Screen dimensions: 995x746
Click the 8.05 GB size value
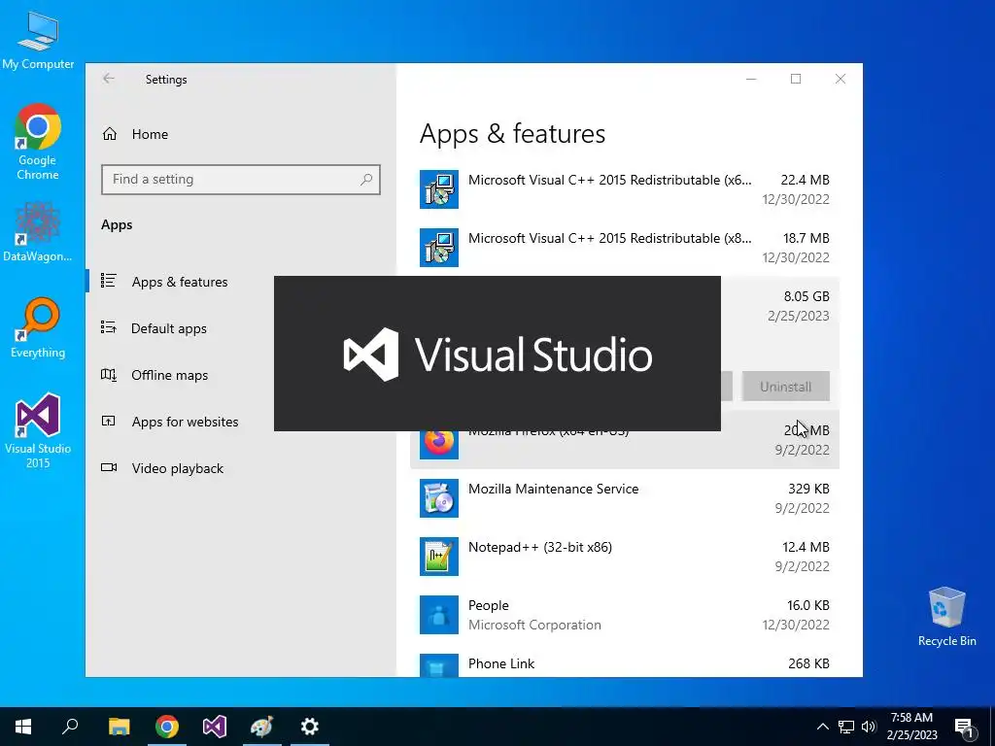click(806, 296)
